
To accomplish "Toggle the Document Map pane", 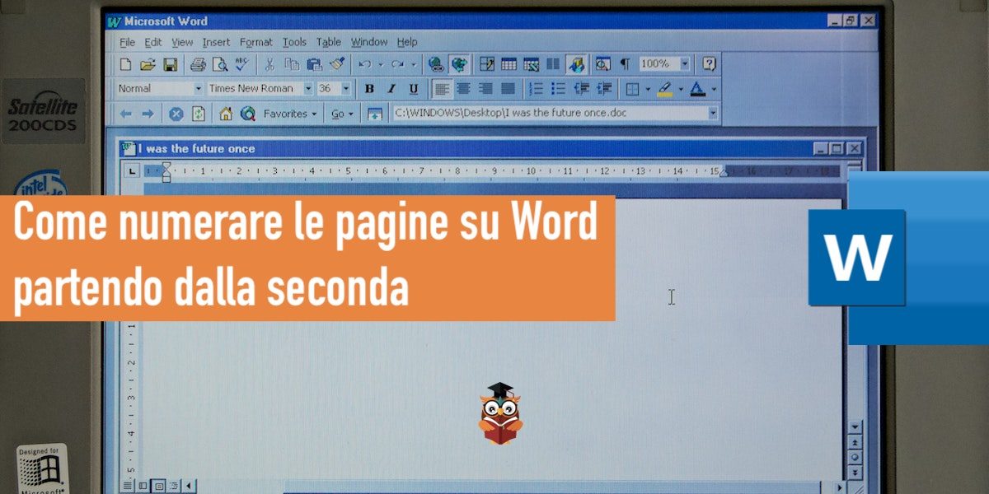I will click(x=602, y=63).
